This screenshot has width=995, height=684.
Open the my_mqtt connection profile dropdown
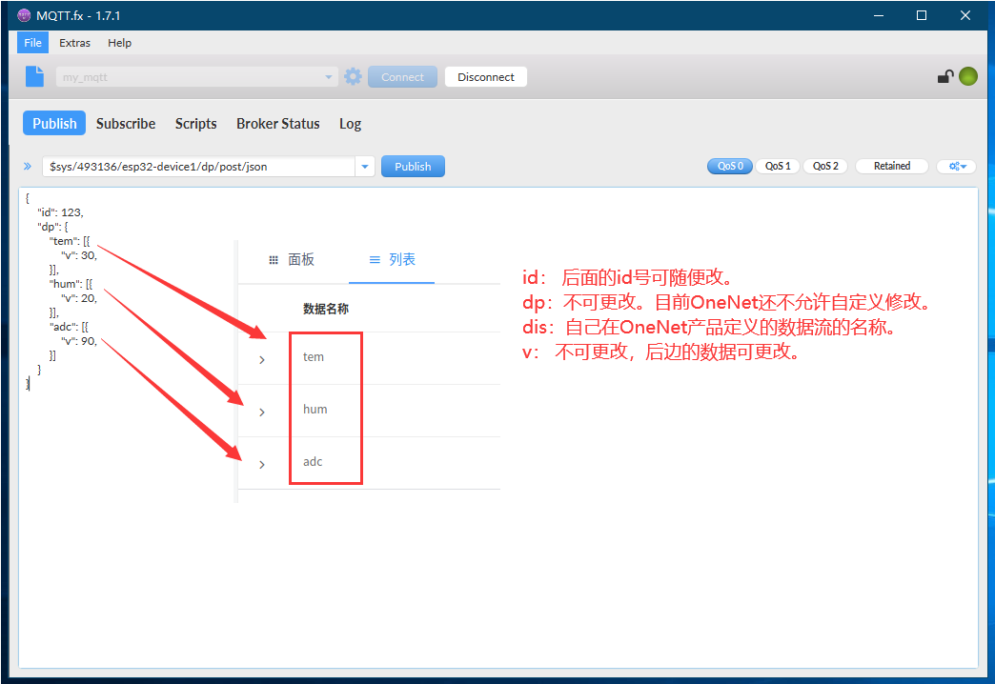tap(196, 77)
